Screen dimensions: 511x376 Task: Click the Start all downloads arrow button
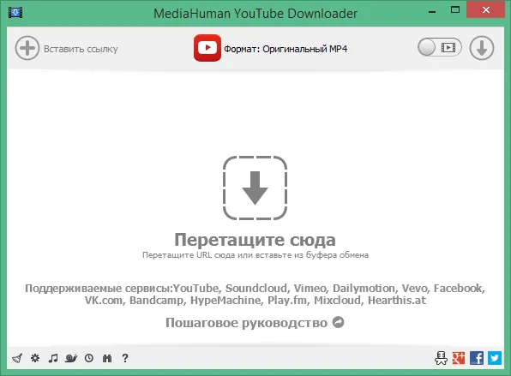482,48
